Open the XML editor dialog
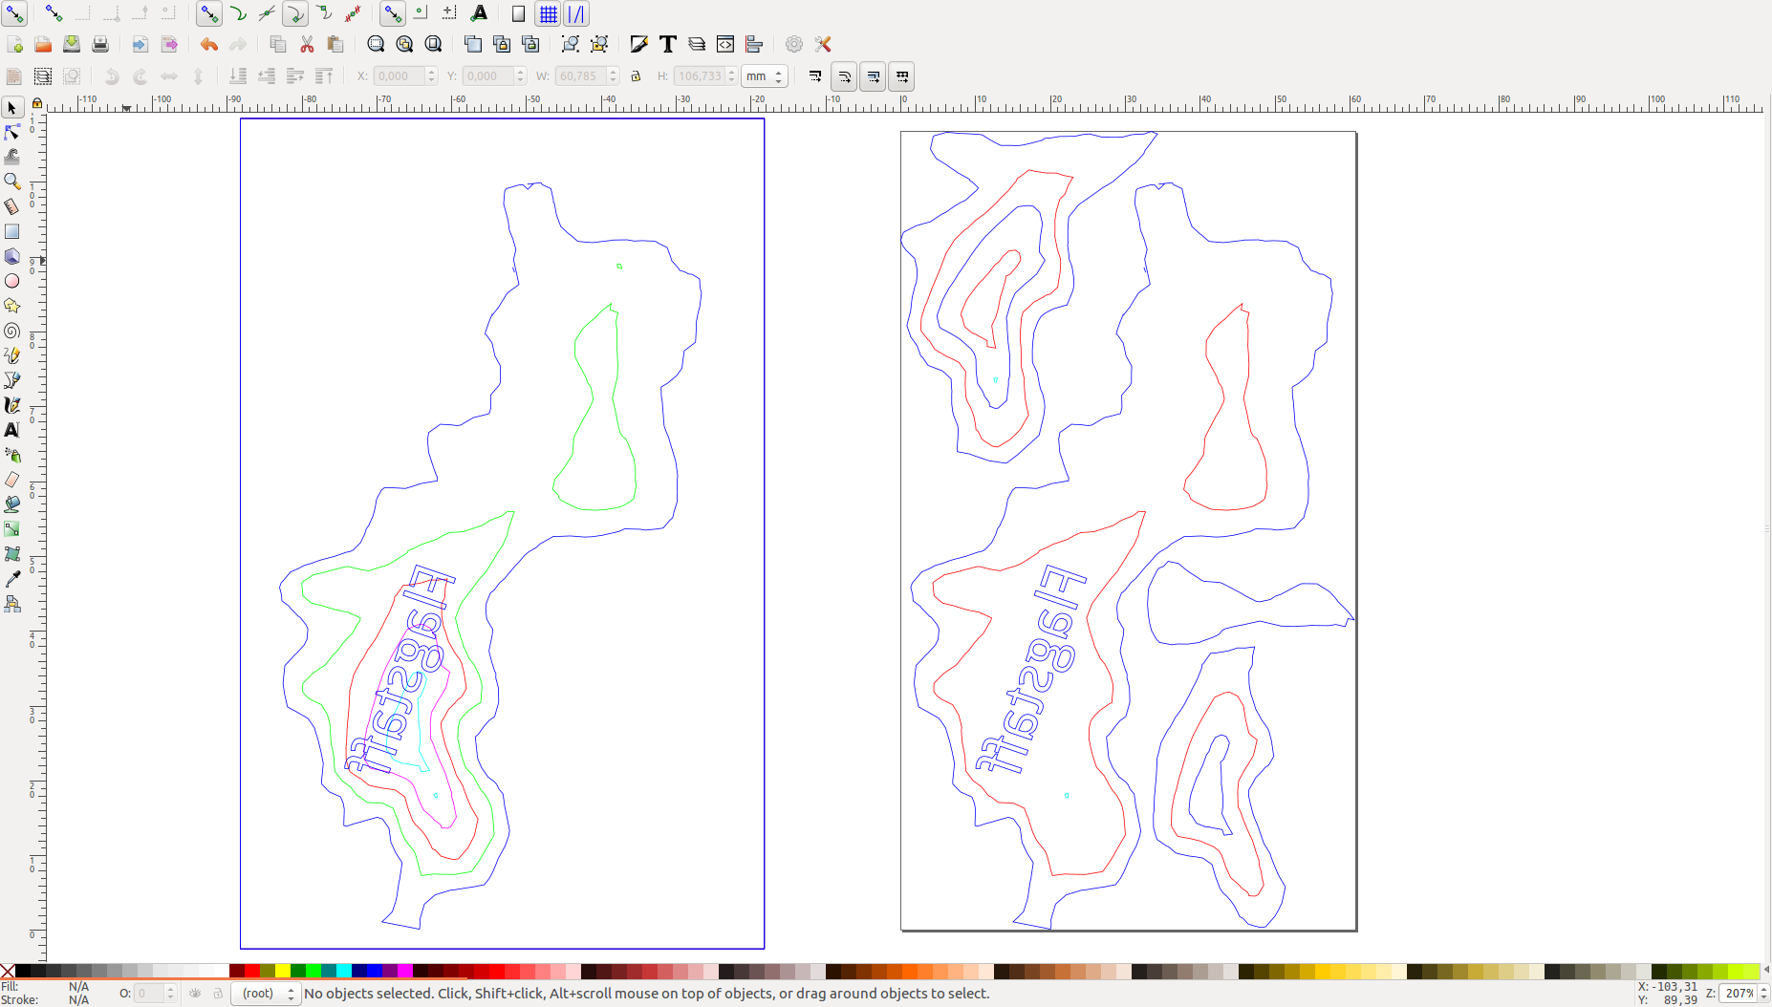Screen dimensions: 1772x1007 (725, 44)
